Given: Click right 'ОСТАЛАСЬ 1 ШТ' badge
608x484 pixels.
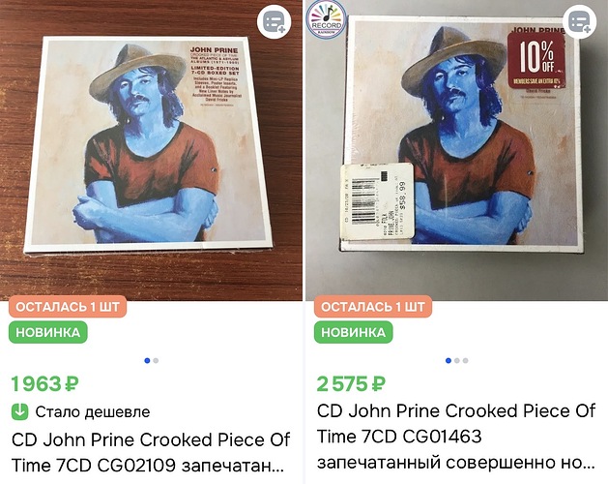Looking at the screenshot, I should coord(373,307).
